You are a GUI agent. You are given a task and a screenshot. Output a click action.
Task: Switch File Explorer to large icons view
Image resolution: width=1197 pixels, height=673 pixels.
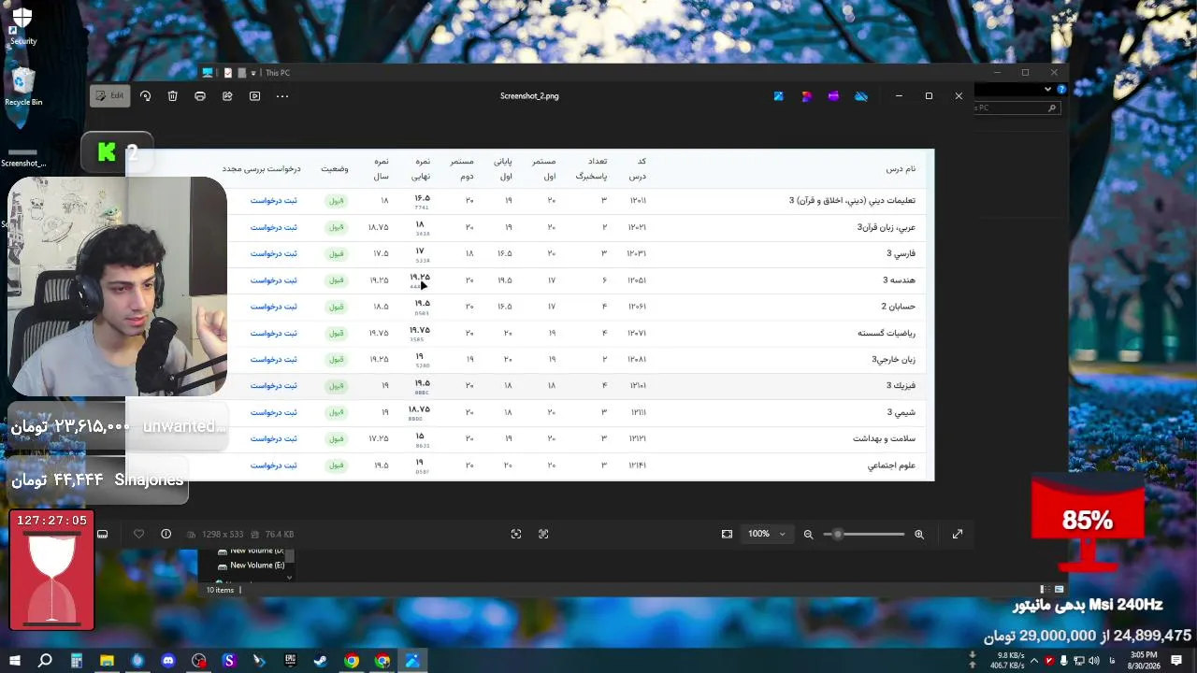(1060, 590)
